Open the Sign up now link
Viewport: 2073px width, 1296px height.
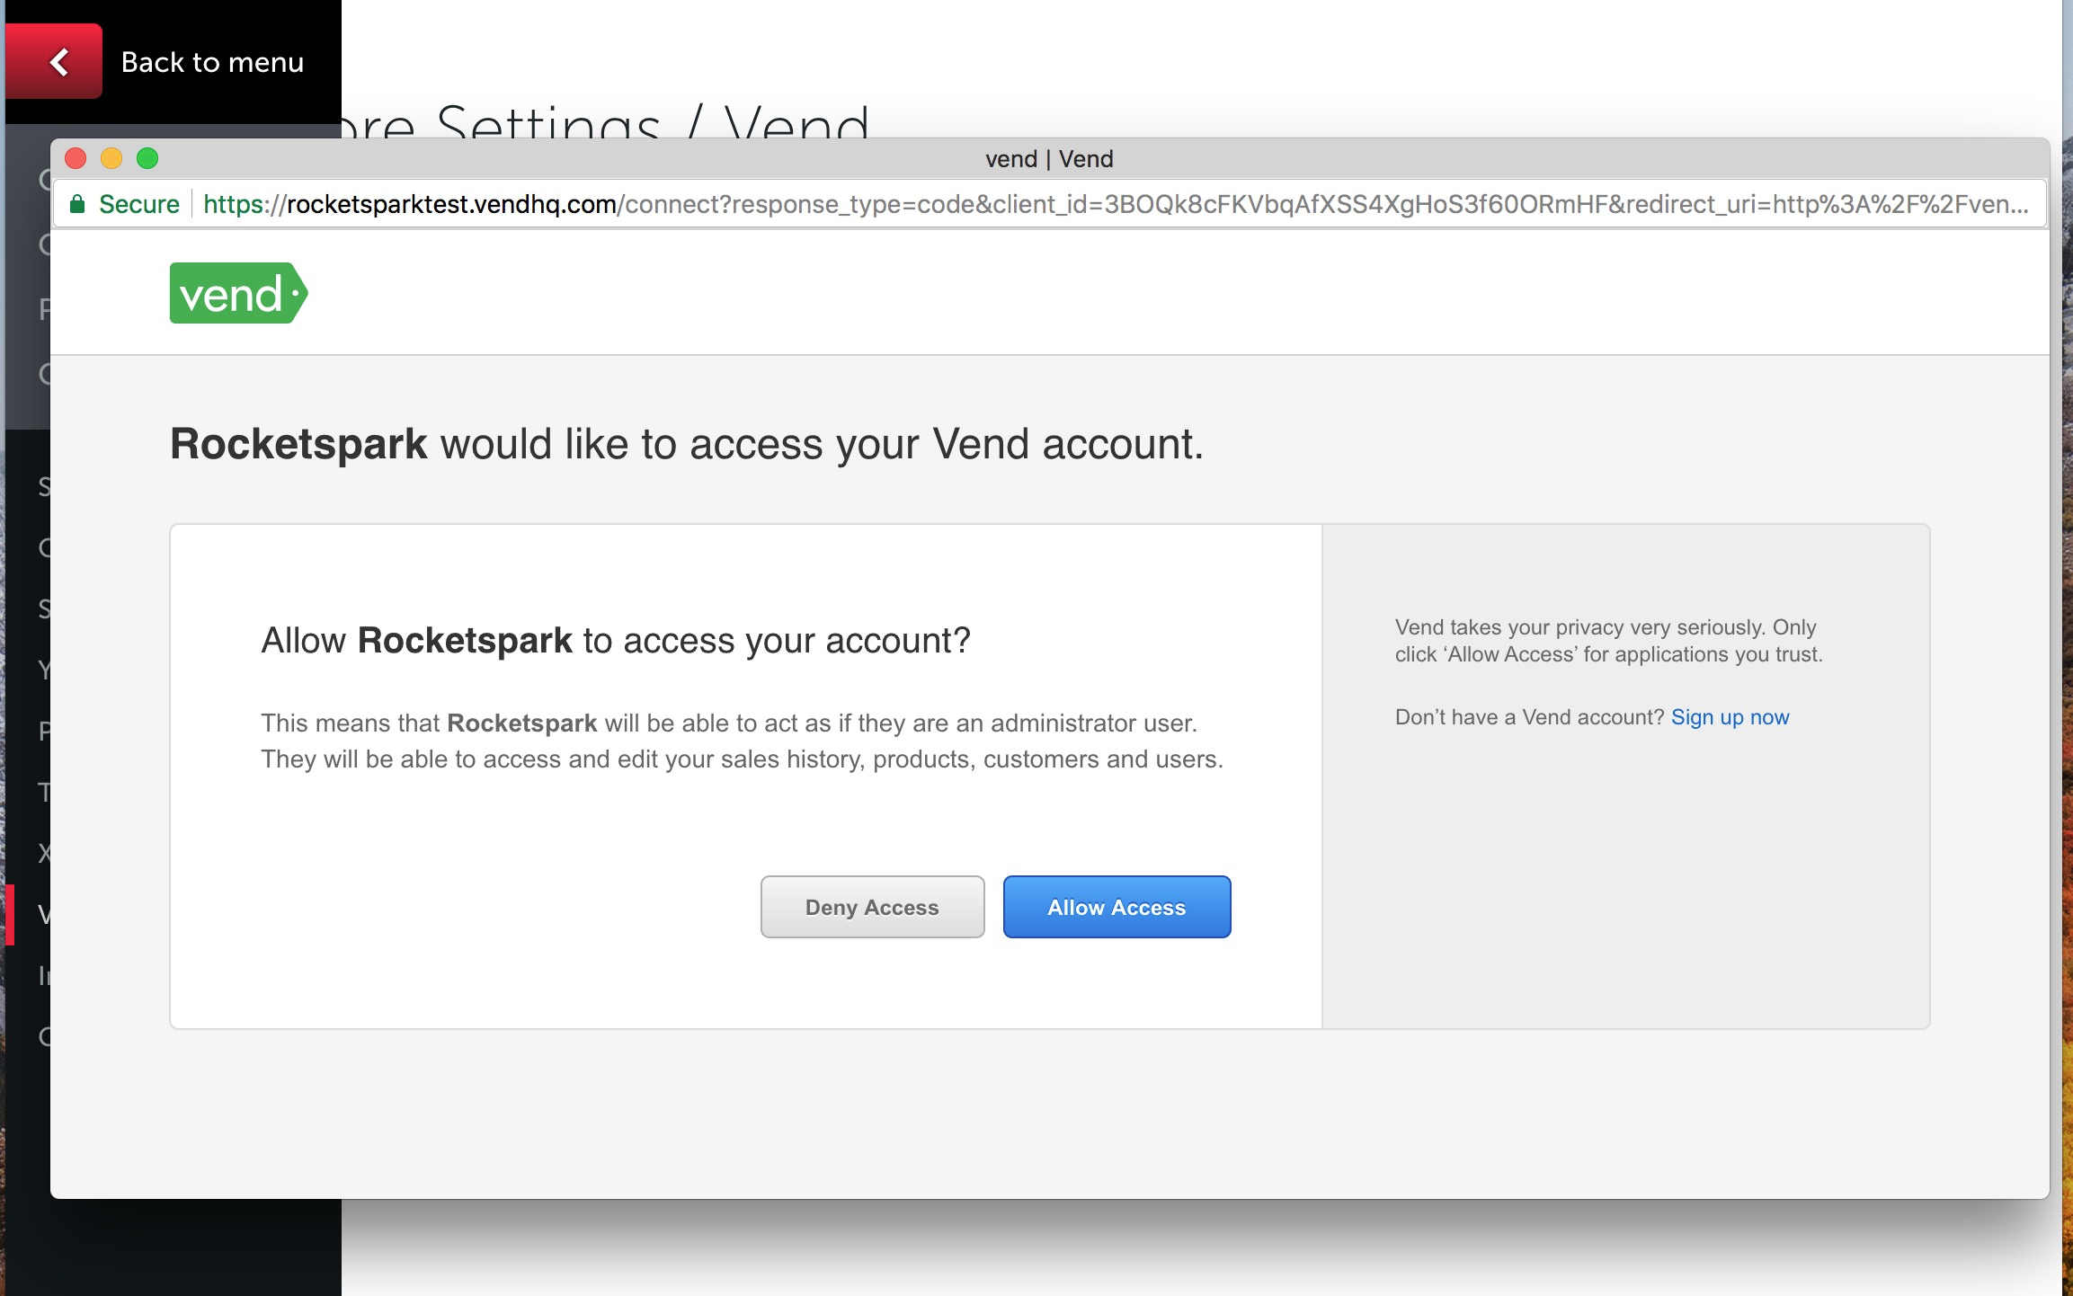pyautogui.click(x=1730, y=717)
